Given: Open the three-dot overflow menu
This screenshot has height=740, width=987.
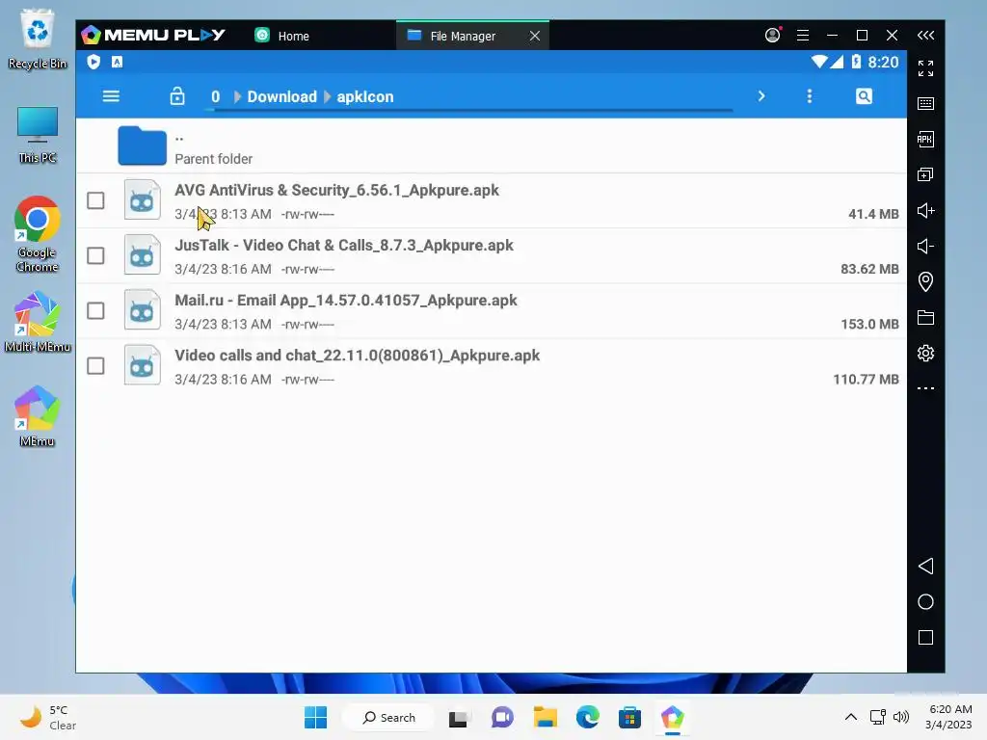Looking at the screenshot, I should 810,96.
